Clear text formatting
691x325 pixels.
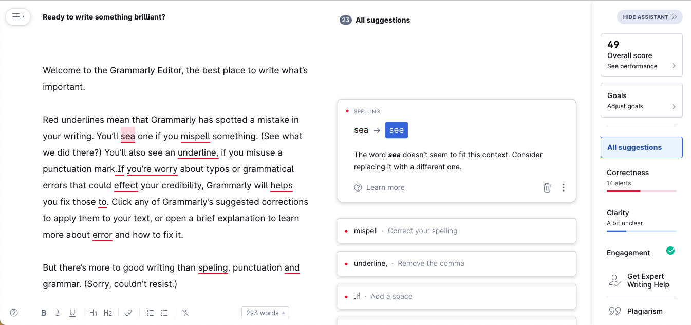tap(185, 313)
